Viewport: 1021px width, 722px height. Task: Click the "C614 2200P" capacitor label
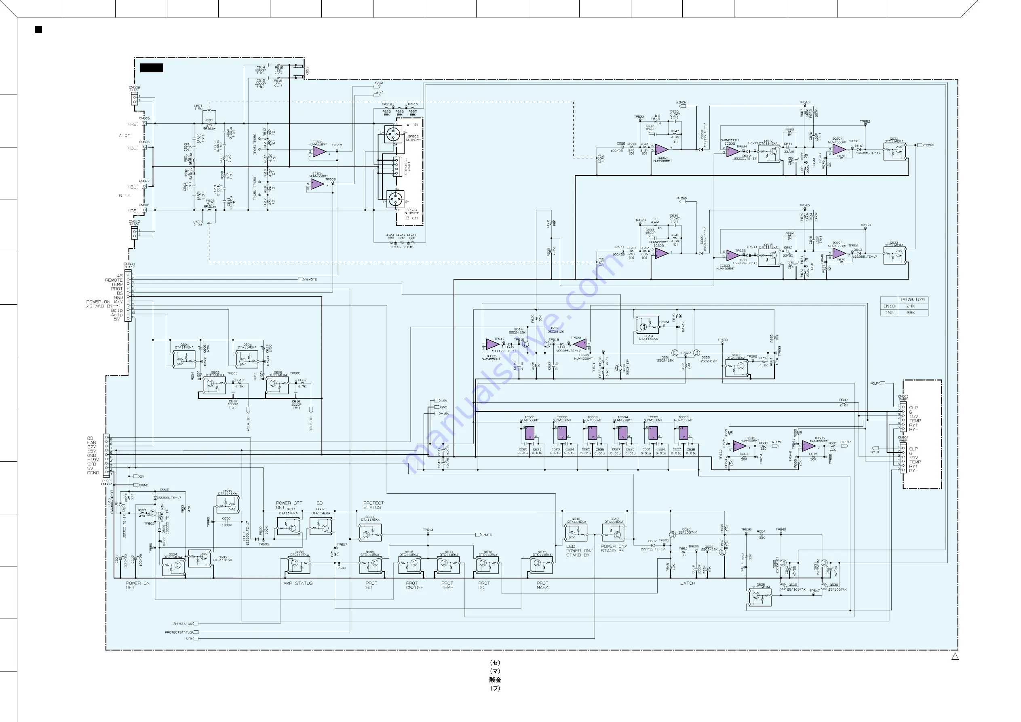click(261, 70)
